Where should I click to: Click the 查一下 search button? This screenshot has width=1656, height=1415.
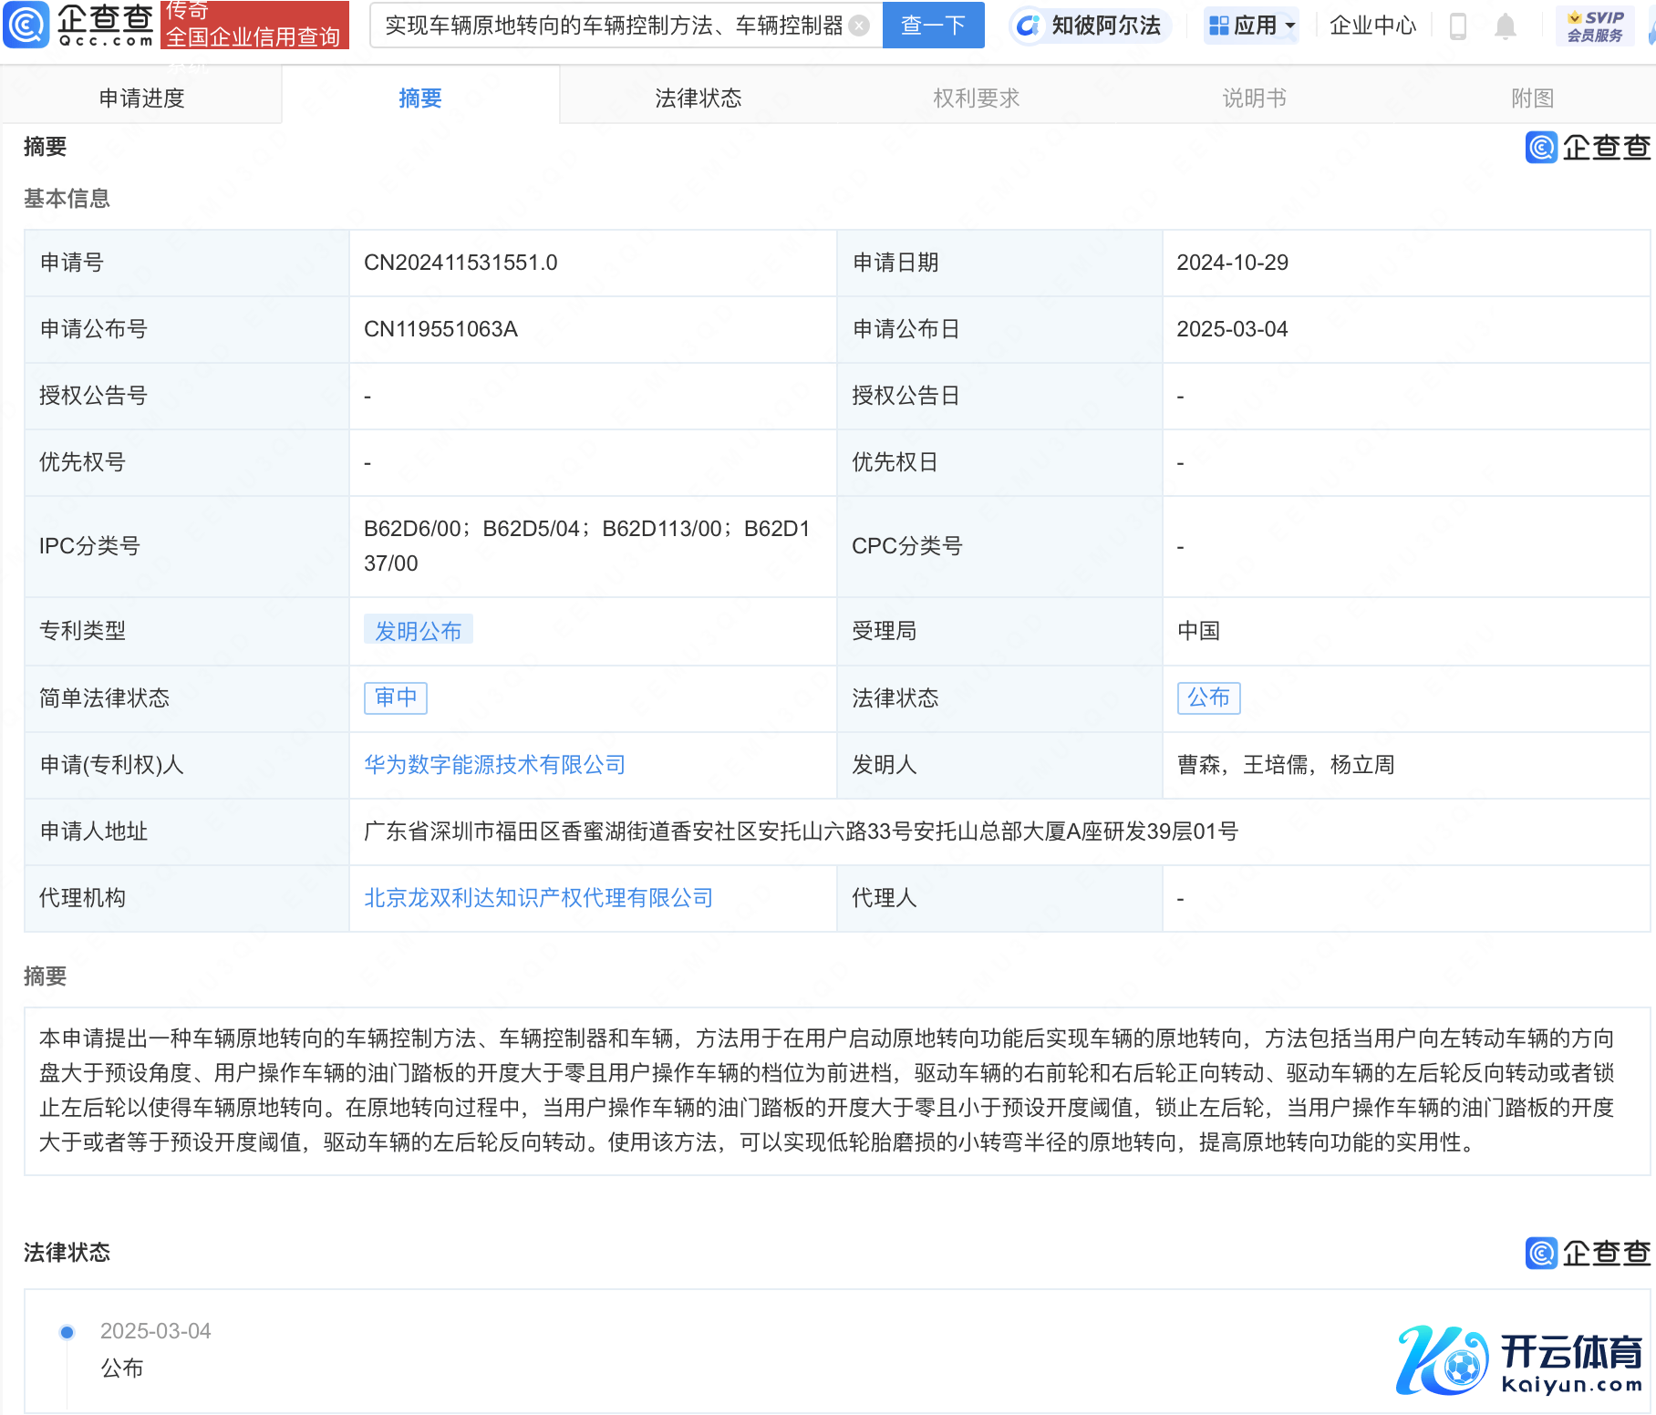pyautogui.click(x=933, y=26)
